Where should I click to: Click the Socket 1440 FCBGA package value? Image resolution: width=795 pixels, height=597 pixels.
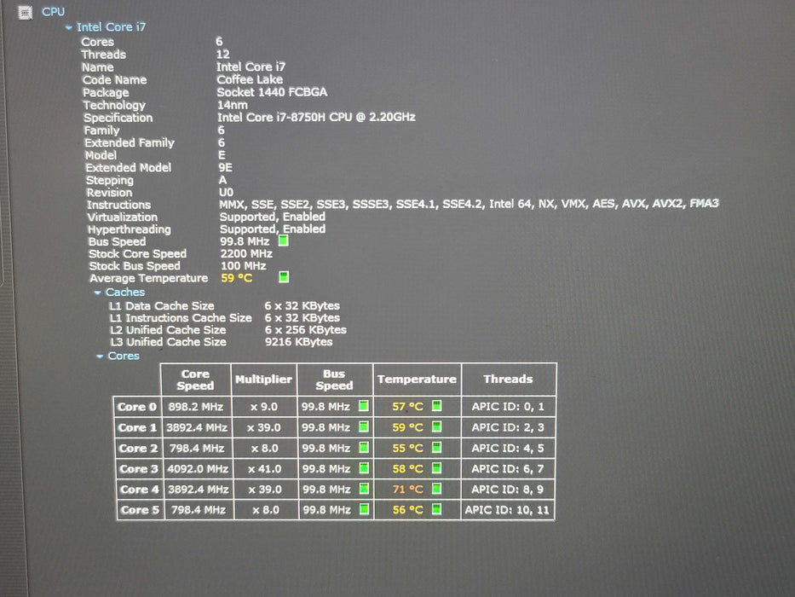[273, 92]
